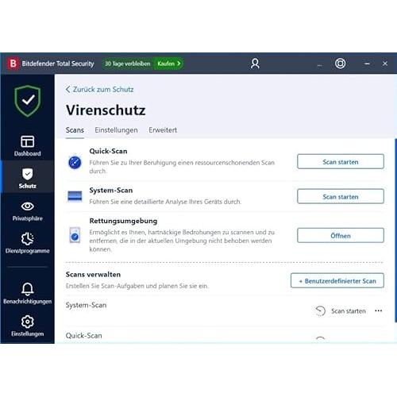Start the System-Scan with Scan starten
The image size is (397, 397).
(341, 196)
